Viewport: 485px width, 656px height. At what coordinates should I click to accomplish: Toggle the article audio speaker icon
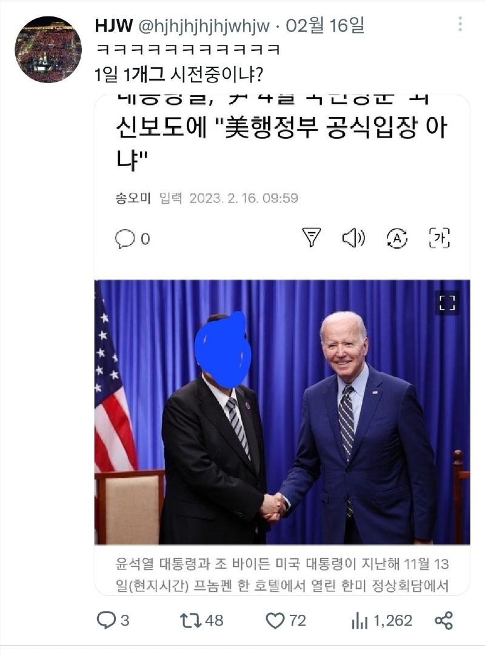click(353, 238)
